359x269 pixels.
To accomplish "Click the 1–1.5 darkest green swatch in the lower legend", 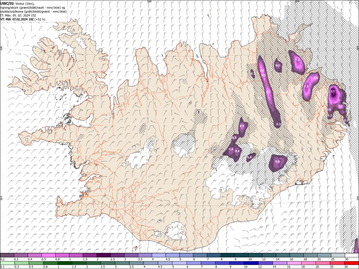I will [x=65, y=263].
